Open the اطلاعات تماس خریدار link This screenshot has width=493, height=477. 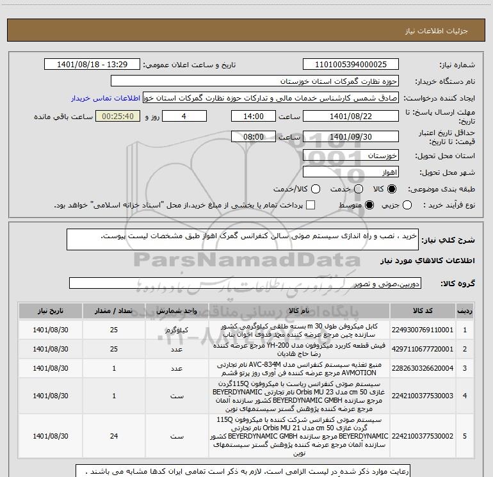click(x=106, y=98)
